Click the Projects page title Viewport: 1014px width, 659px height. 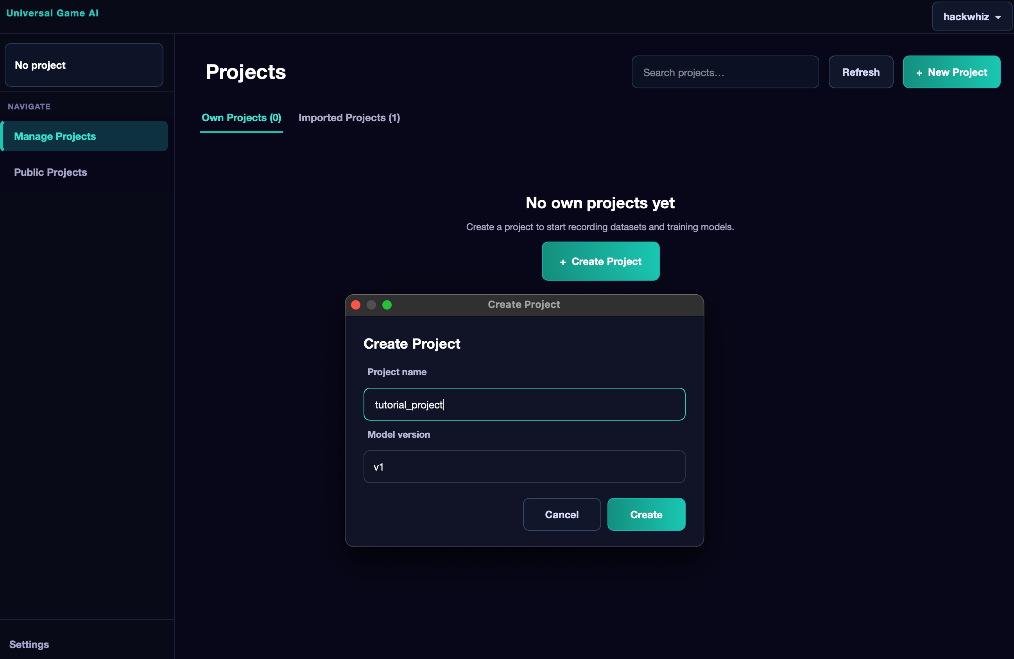click(246, 72)
